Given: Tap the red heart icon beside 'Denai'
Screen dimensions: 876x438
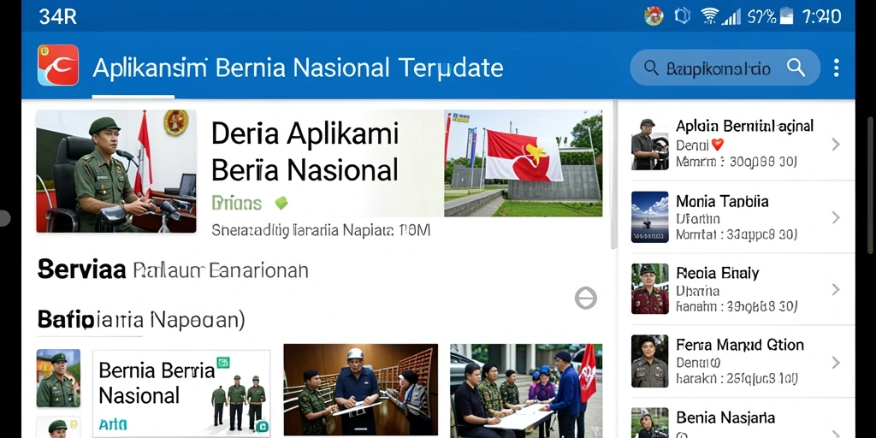Looking at the screenshot, I should [x=718, y=145].
